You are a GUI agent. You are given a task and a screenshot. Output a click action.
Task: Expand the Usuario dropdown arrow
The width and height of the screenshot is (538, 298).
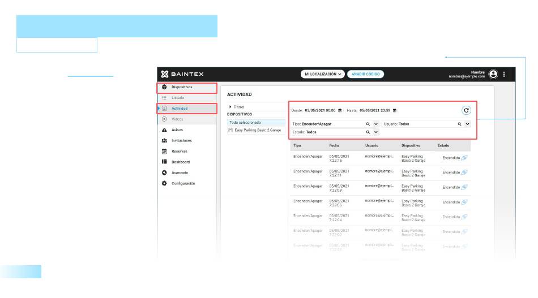pyautogui.click(x=467, y=123)
